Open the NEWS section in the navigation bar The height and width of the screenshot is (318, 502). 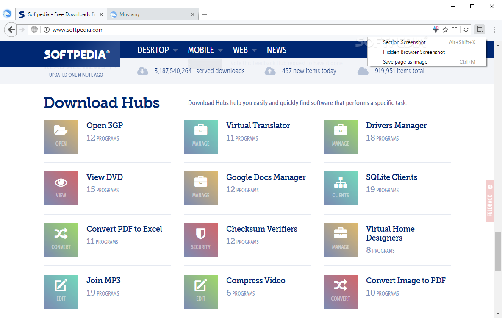pyautogui.click(x=277, y=50)
